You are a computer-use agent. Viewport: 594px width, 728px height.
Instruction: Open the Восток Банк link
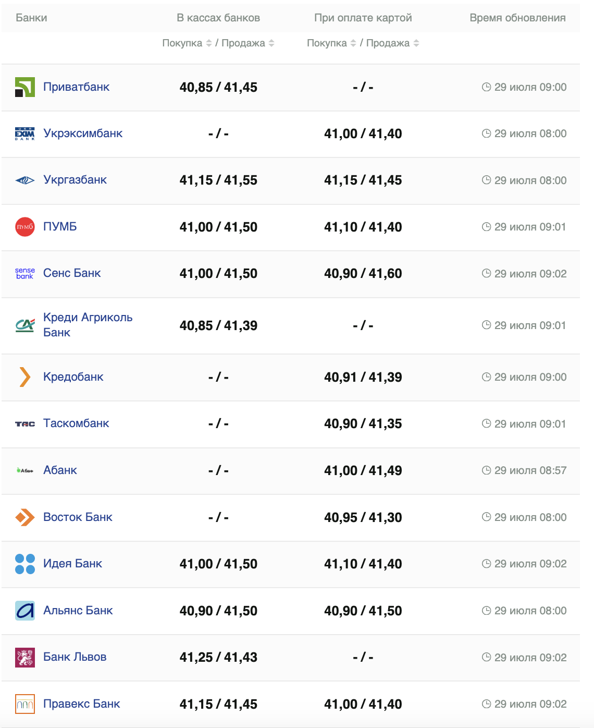78,517
